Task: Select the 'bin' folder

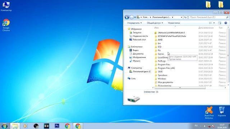Action: click(x=158, y=43)
